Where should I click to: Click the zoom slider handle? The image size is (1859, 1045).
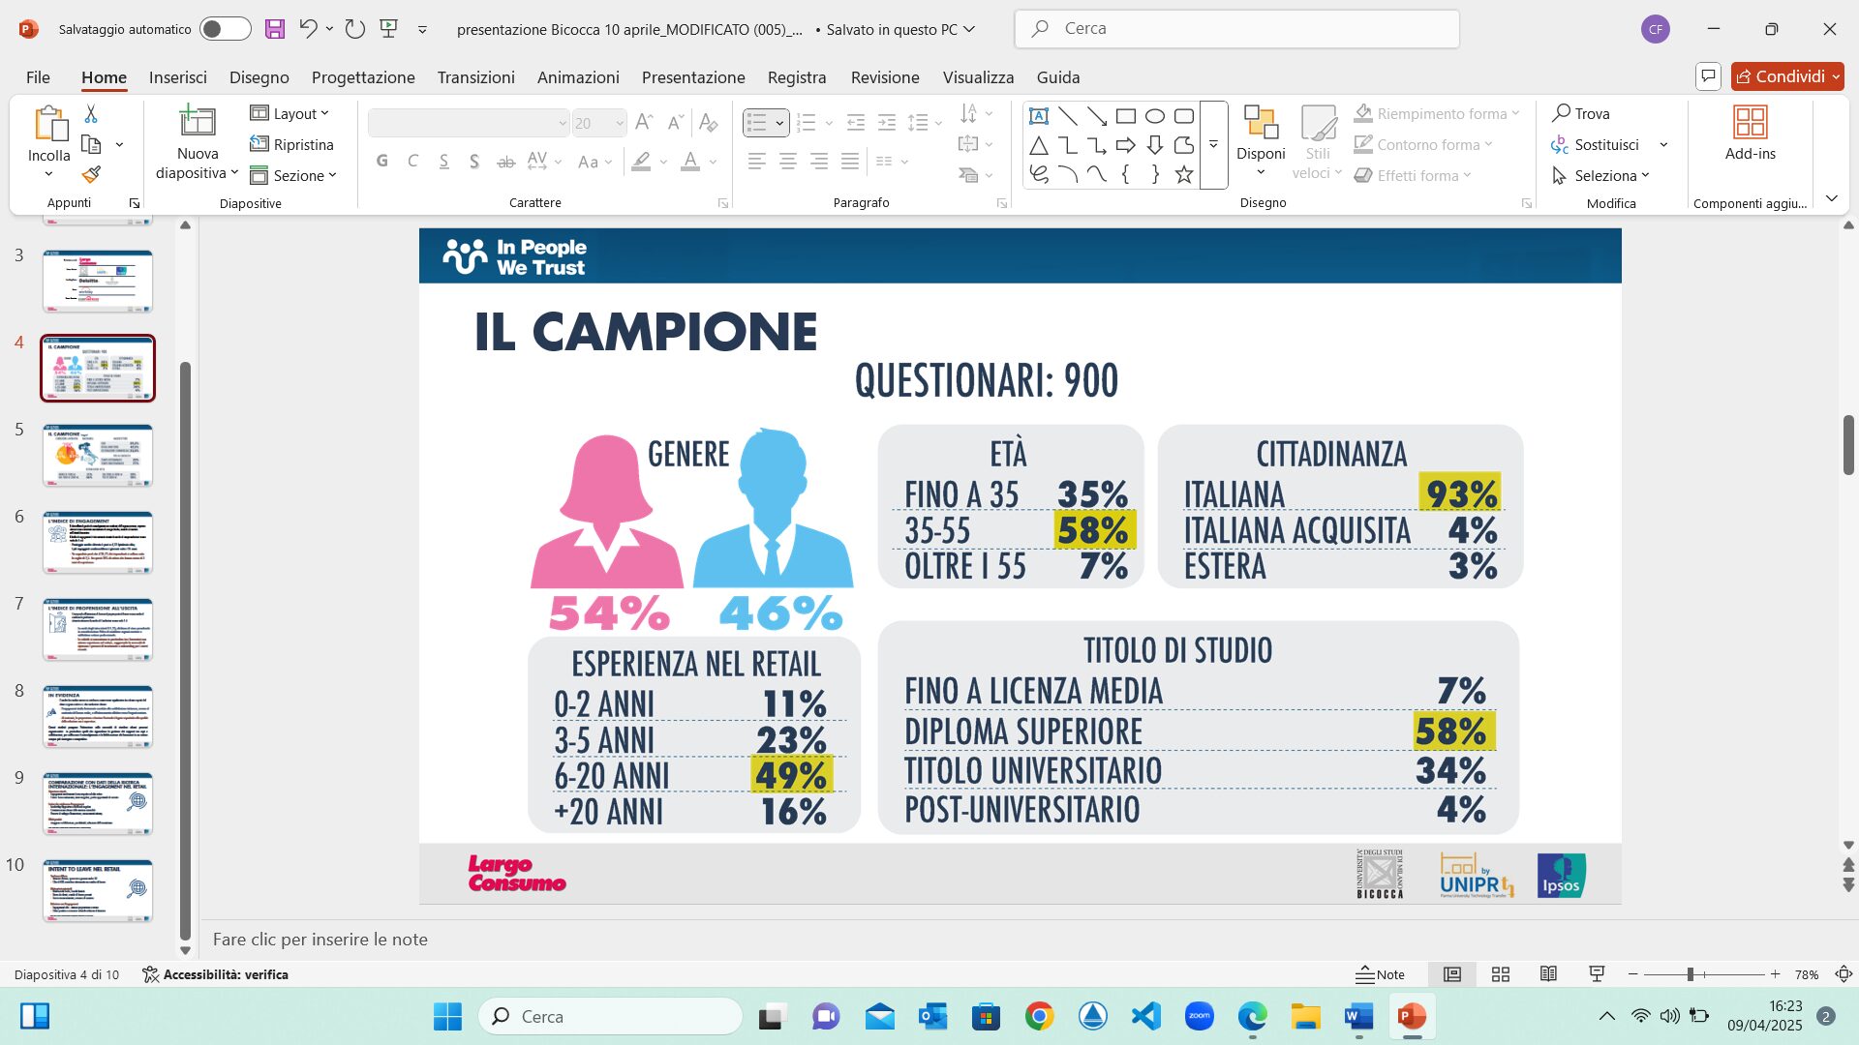(x=1690, y=974)
